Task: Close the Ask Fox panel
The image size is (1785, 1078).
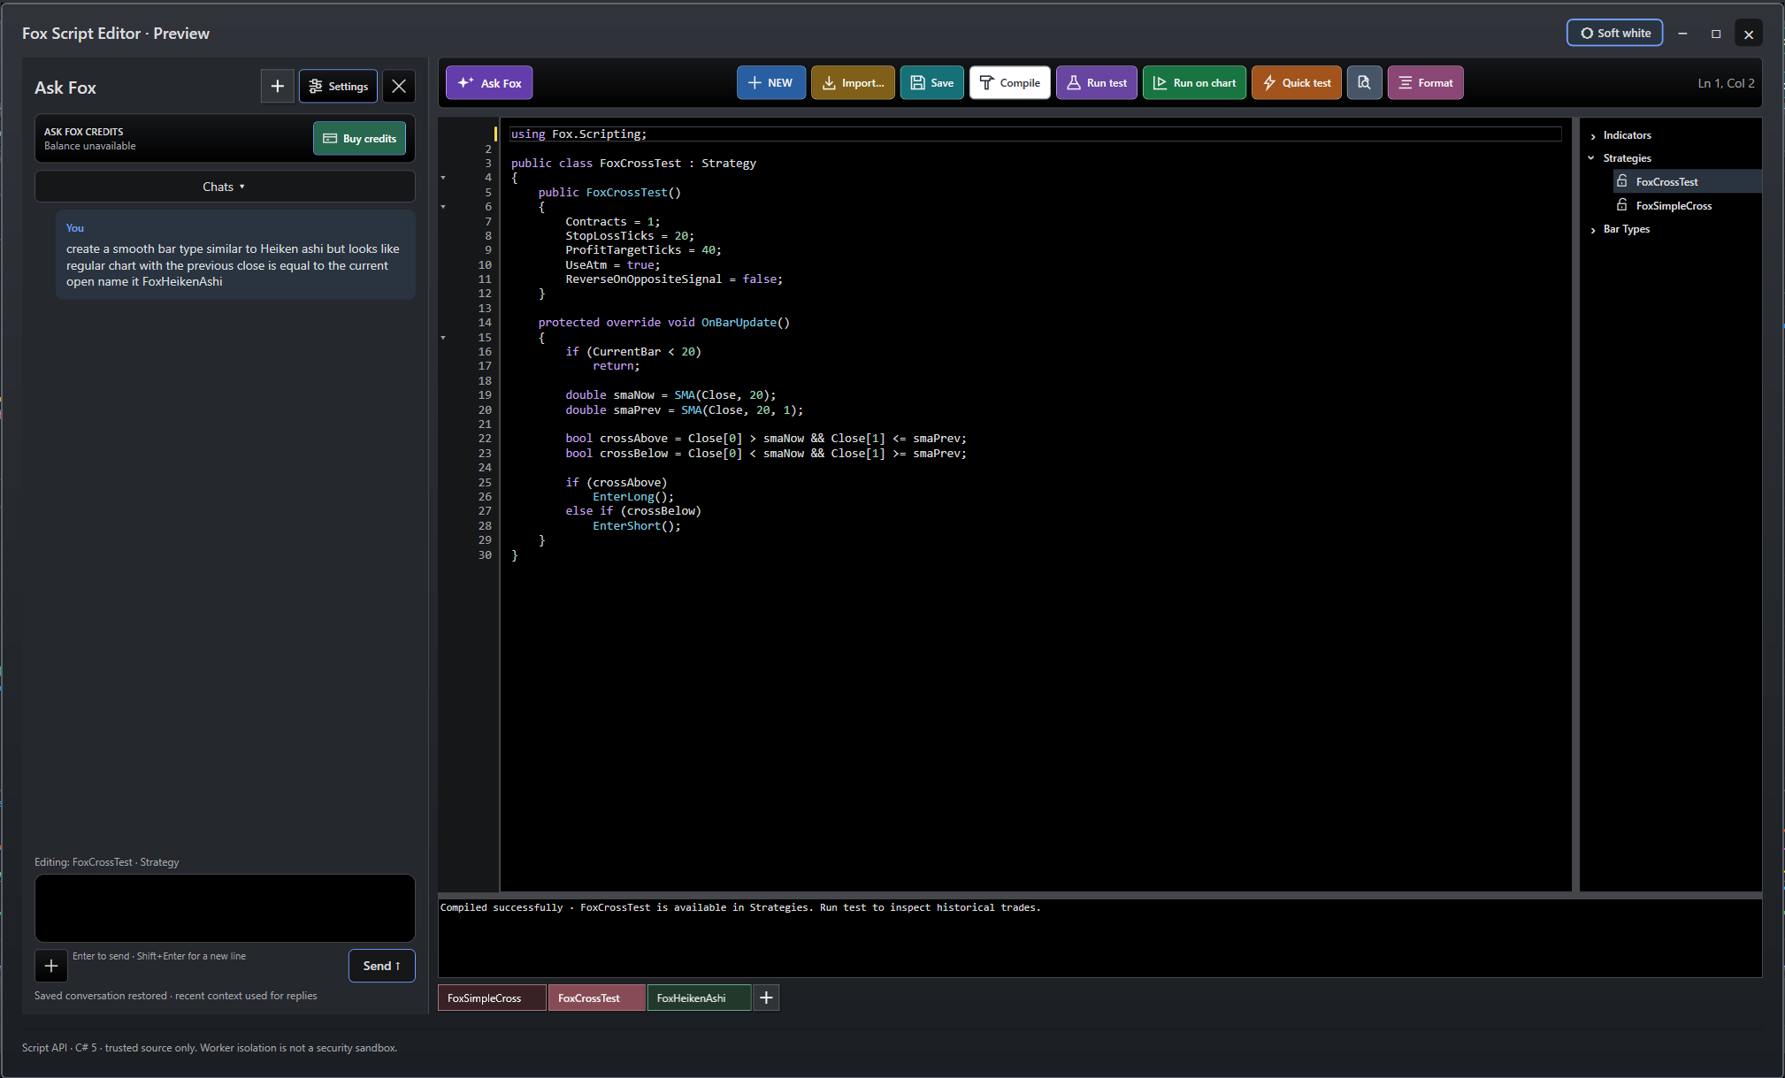Action: (x=399, y=86)
